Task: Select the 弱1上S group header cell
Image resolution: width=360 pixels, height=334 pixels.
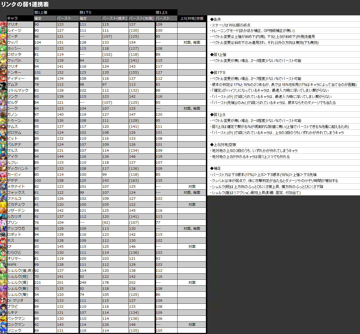Action: [x=166, y=12]
